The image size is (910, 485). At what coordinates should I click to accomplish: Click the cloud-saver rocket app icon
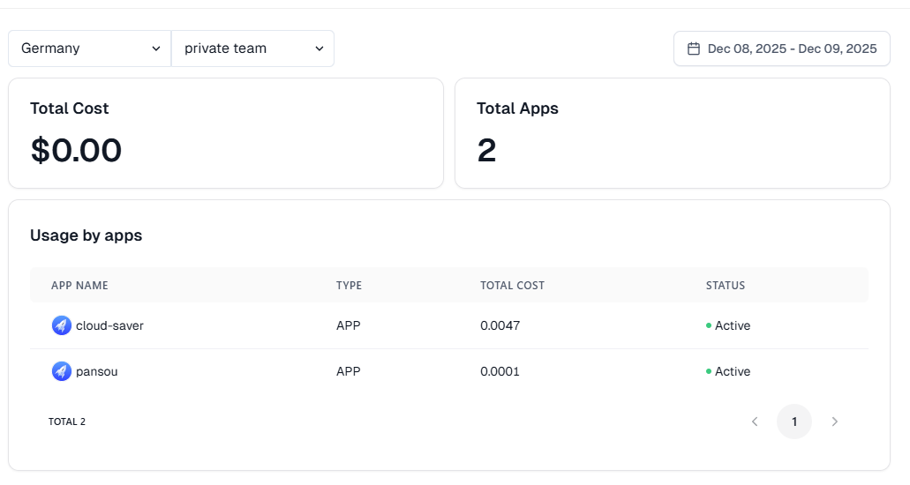[x=61, y=325]
